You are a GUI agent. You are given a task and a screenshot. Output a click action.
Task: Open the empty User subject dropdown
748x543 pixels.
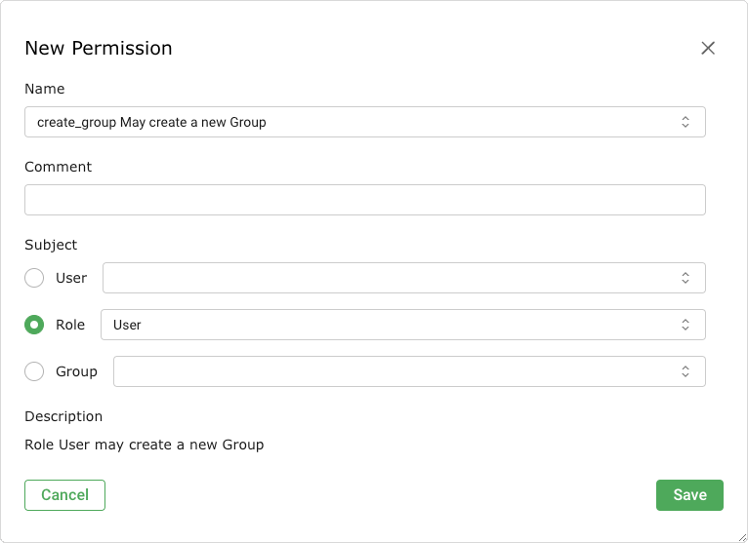click(391, 278)
